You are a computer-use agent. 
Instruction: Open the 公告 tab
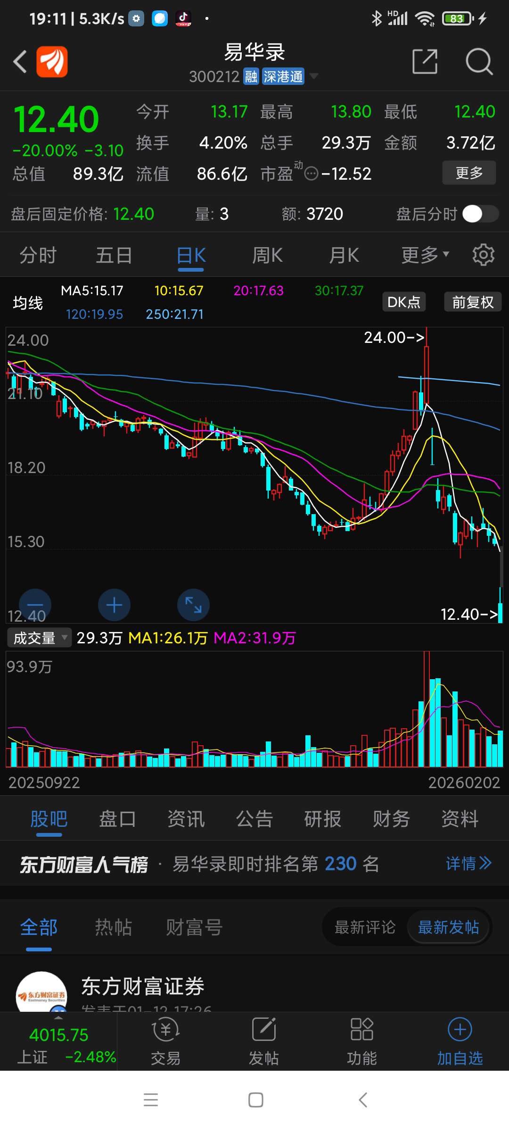pyautogui.click(x=254, y=819)
